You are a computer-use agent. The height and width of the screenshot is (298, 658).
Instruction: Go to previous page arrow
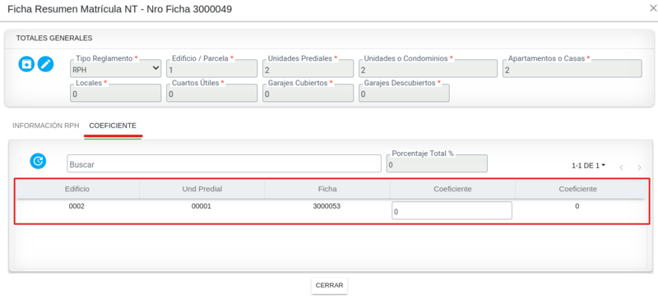coord(622,167)
